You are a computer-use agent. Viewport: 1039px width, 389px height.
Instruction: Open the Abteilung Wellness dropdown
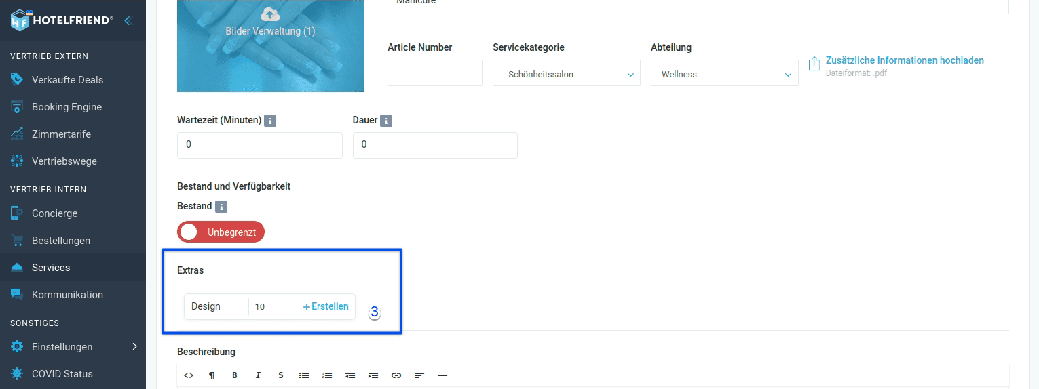725,73
